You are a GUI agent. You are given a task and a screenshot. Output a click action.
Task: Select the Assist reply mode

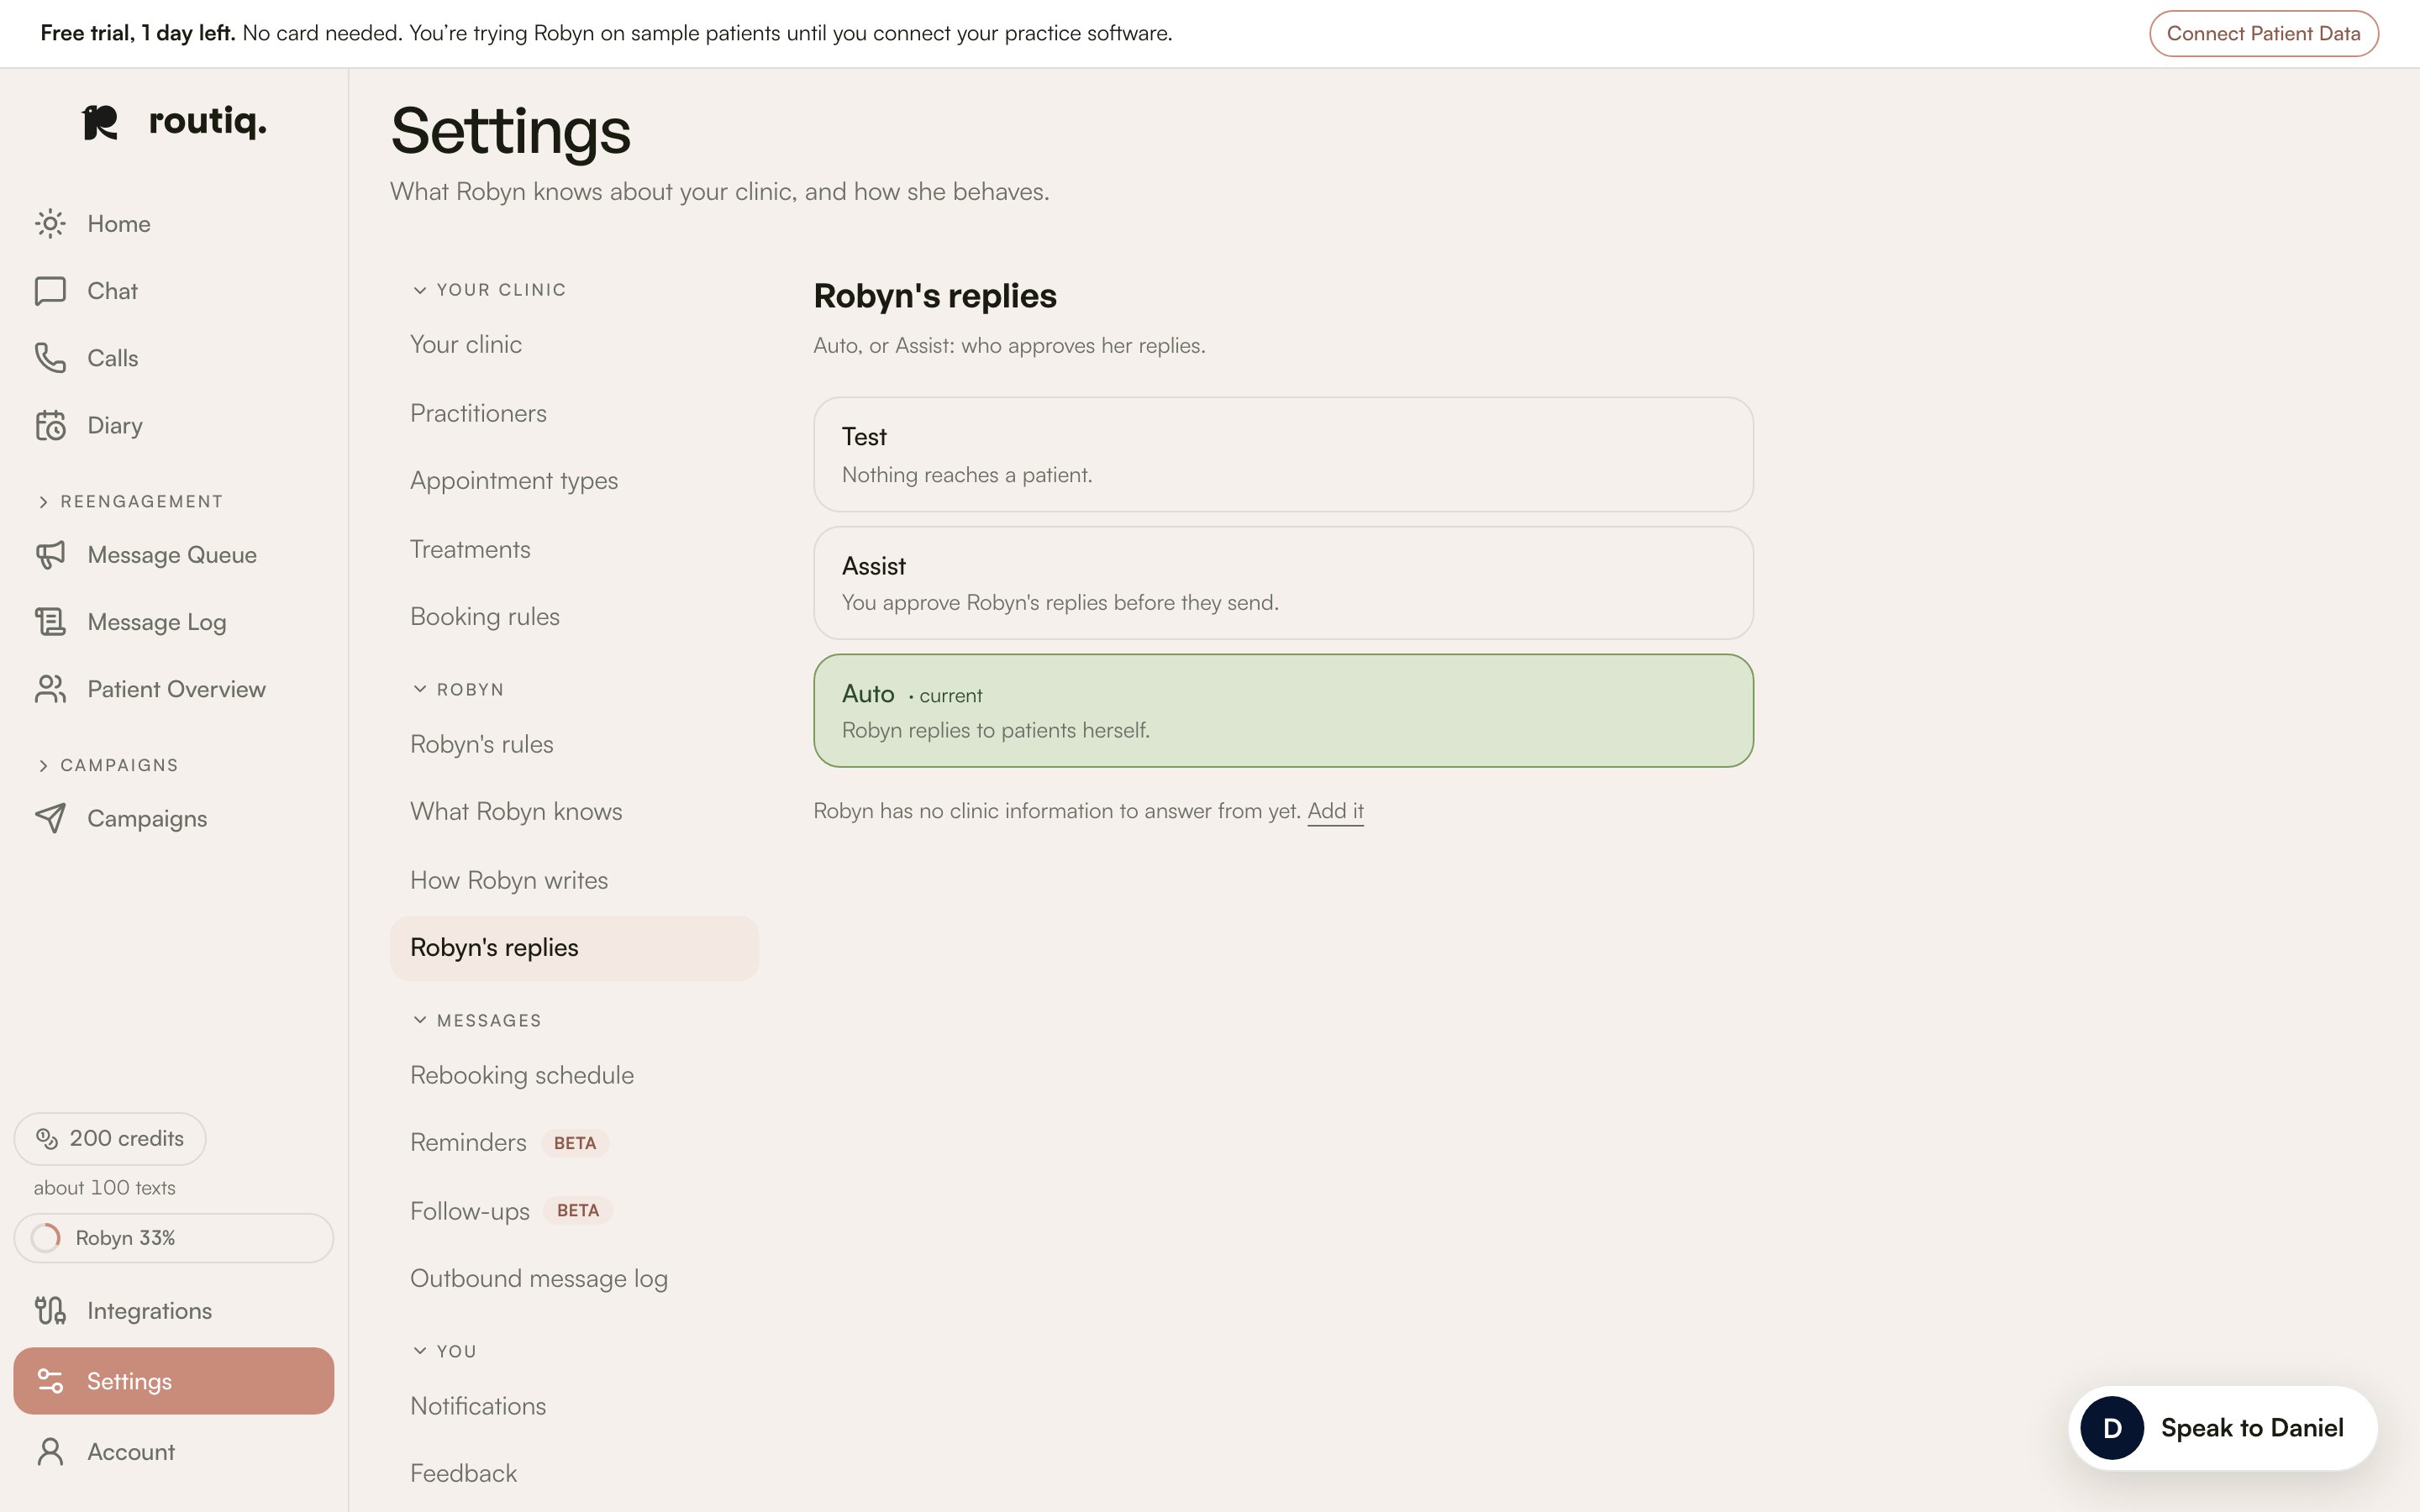click(x=1283, y=583)
